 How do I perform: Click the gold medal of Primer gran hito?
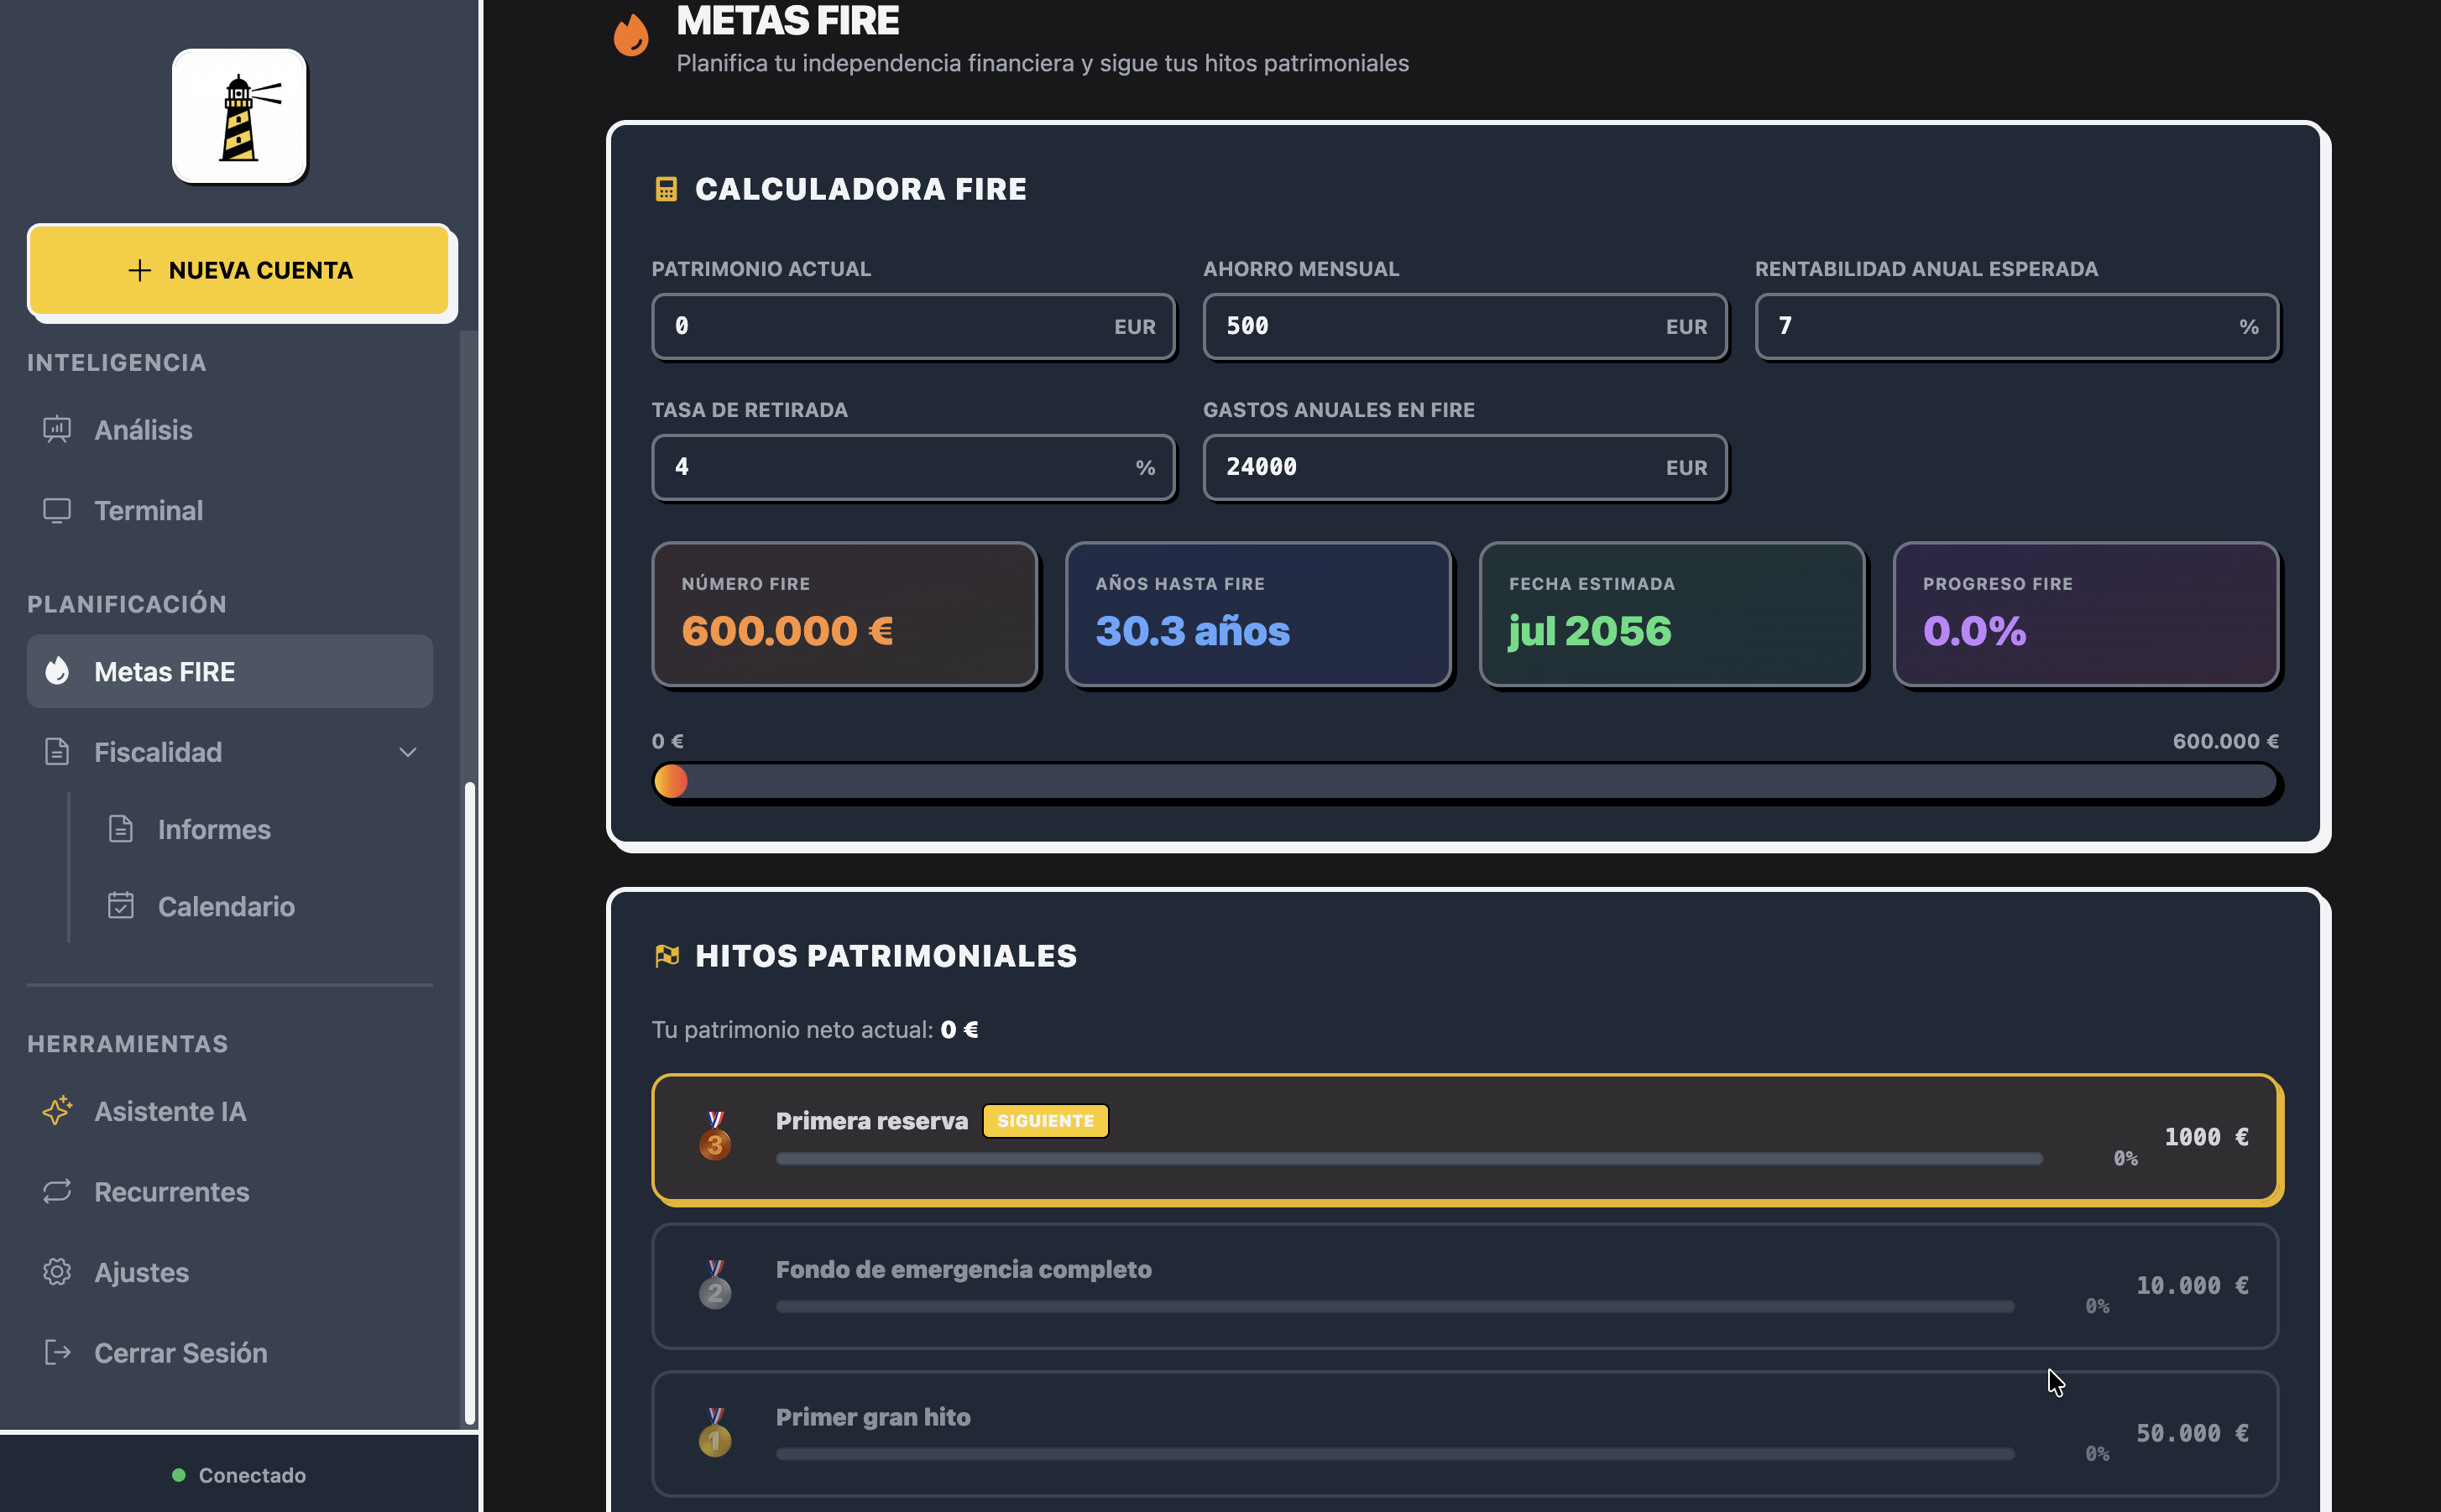point(715,1433)
